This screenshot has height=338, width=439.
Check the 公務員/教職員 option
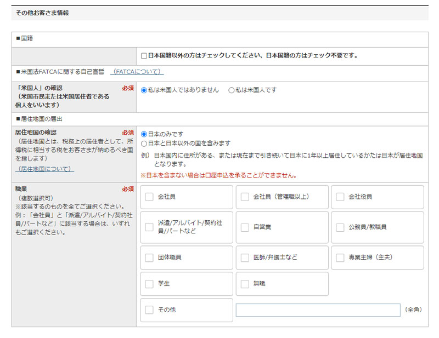[x=340, y=227]
